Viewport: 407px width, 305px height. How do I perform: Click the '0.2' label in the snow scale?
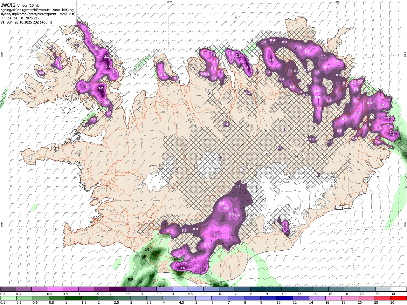(3, 294)
